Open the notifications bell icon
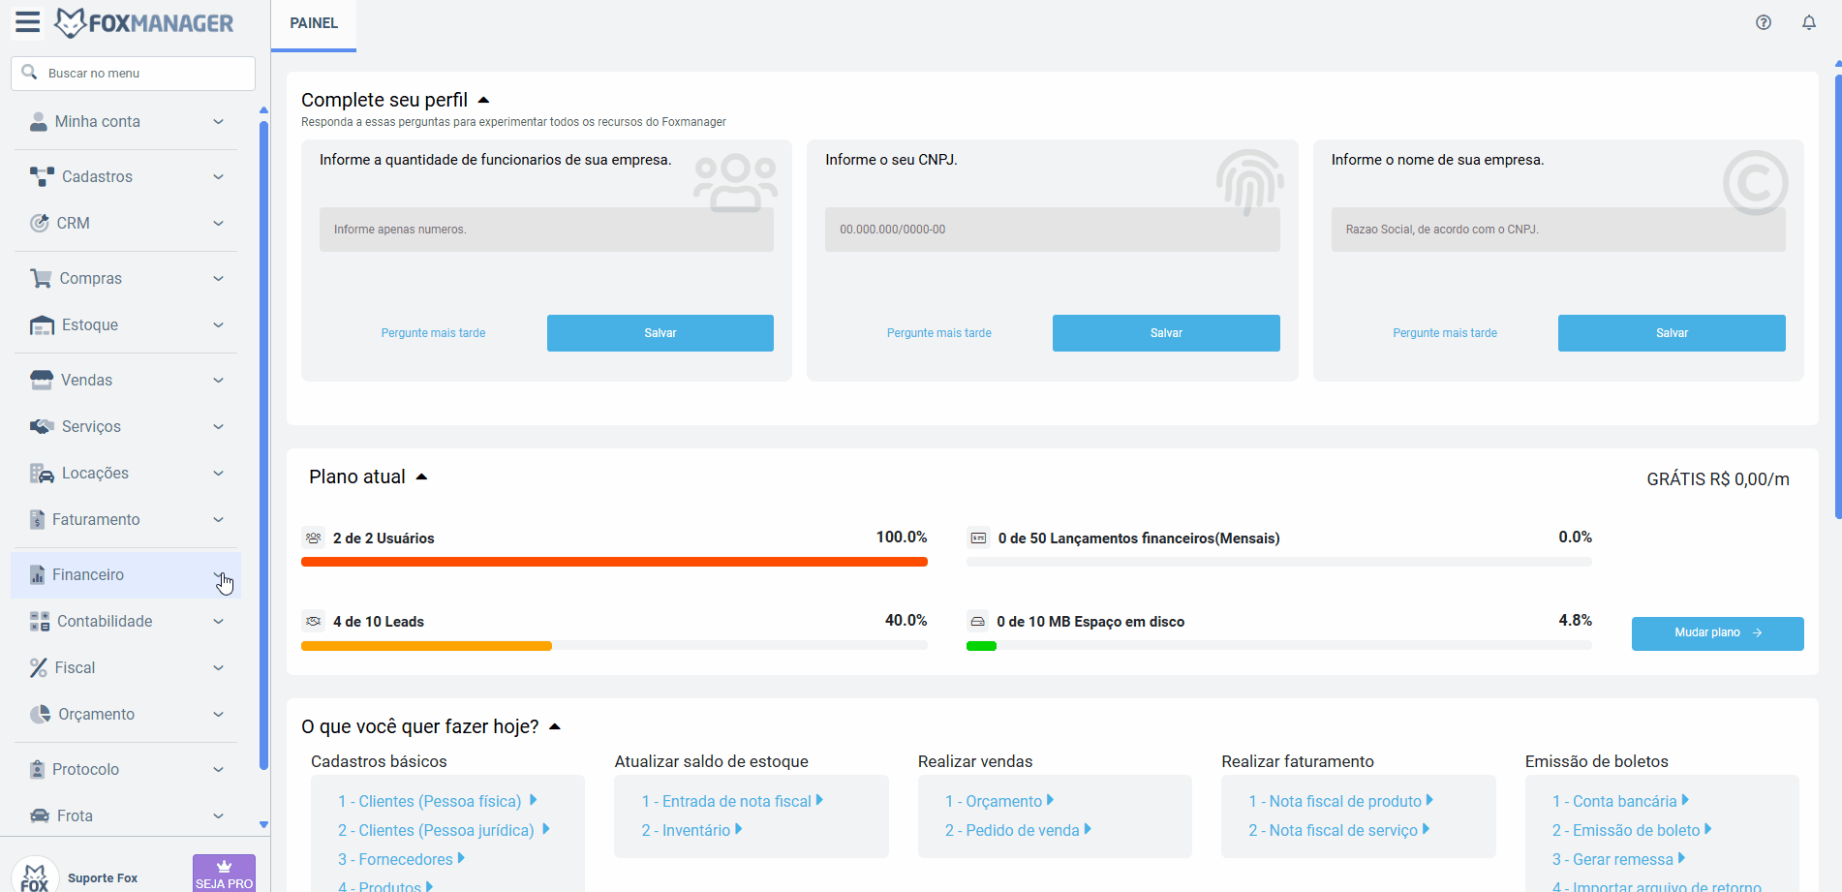Image resolution: width=1842 pixels, height=892 pixels. [1809, 22]
